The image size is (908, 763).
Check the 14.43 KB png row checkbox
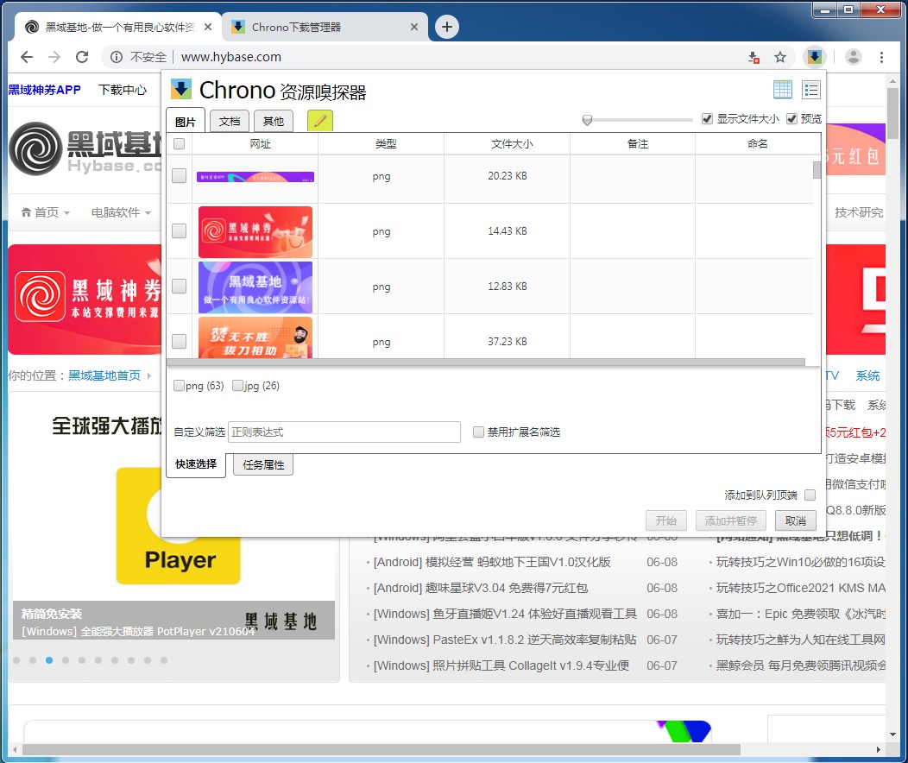point(180,231)
